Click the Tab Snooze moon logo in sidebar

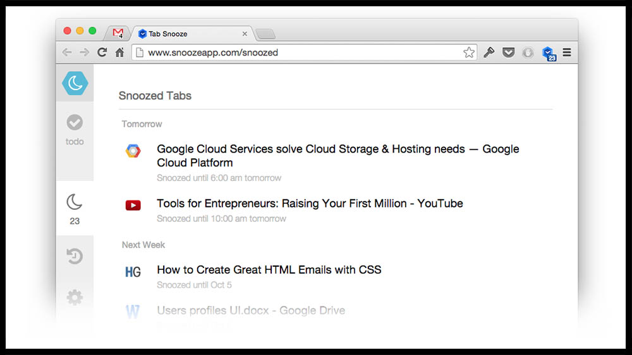point(75,83)
